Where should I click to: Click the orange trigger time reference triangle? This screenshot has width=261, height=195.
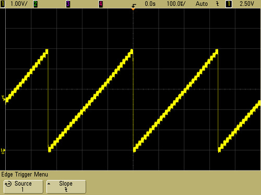pos(133,9)
